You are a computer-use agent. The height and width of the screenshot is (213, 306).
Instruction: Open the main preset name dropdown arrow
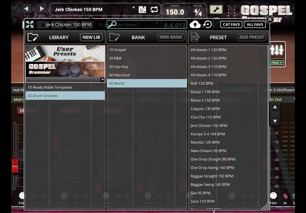tap(134, 8)
